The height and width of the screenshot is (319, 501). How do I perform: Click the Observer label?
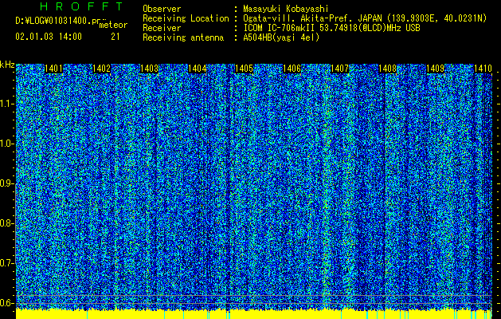point(162,9)
